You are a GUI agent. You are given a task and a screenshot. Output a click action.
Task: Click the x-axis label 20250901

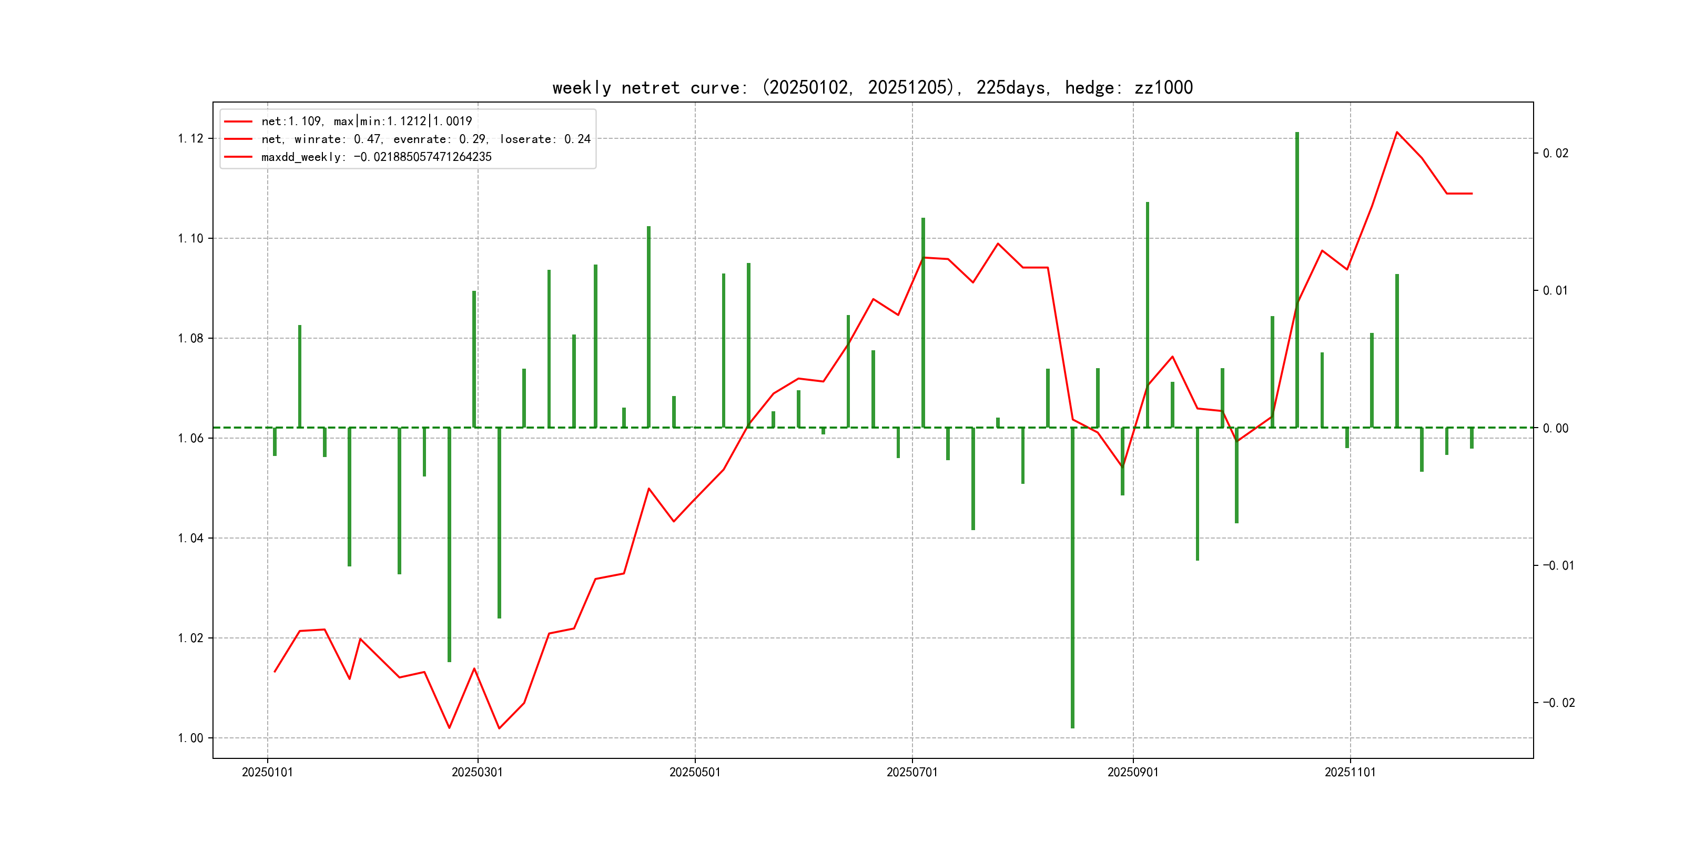tap(1132, 772)
